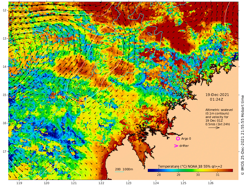Screen dimensions: 244x188
Task: Click the '0.5m/s (1kt 24h)' scale text
Action: pos(218,124)
